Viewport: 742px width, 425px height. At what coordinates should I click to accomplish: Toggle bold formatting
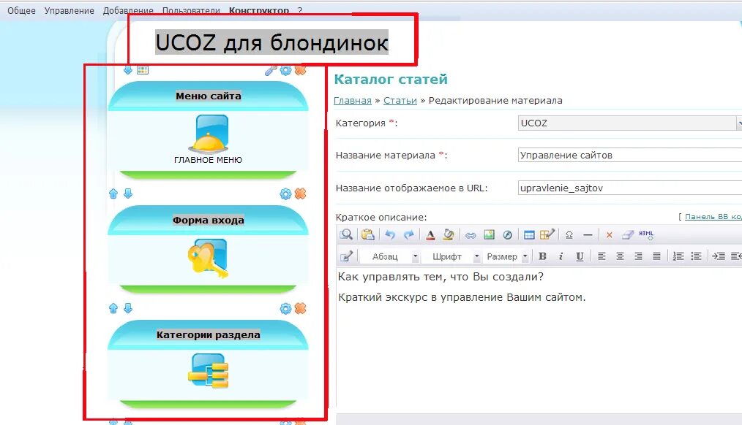point(542,256)
